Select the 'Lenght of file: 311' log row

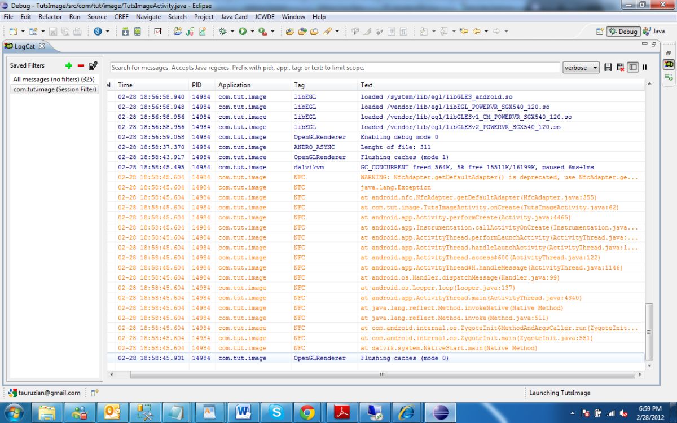point(376,147)
